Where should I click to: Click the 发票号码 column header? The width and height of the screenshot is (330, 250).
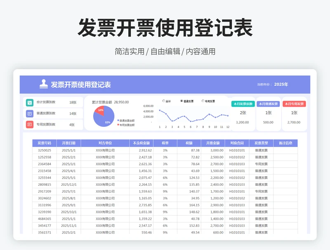(45, 143)
